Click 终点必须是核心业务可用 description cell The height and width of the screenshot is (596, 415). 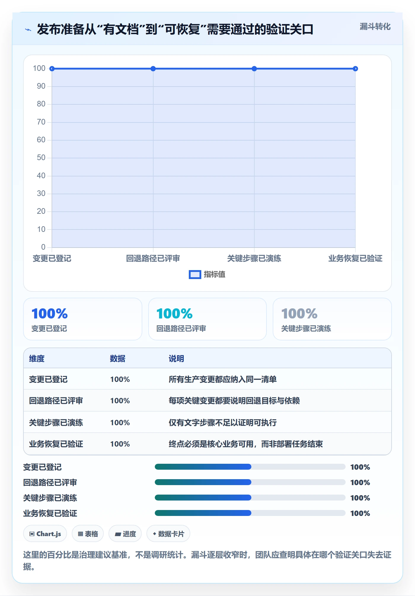pos(246,444)
